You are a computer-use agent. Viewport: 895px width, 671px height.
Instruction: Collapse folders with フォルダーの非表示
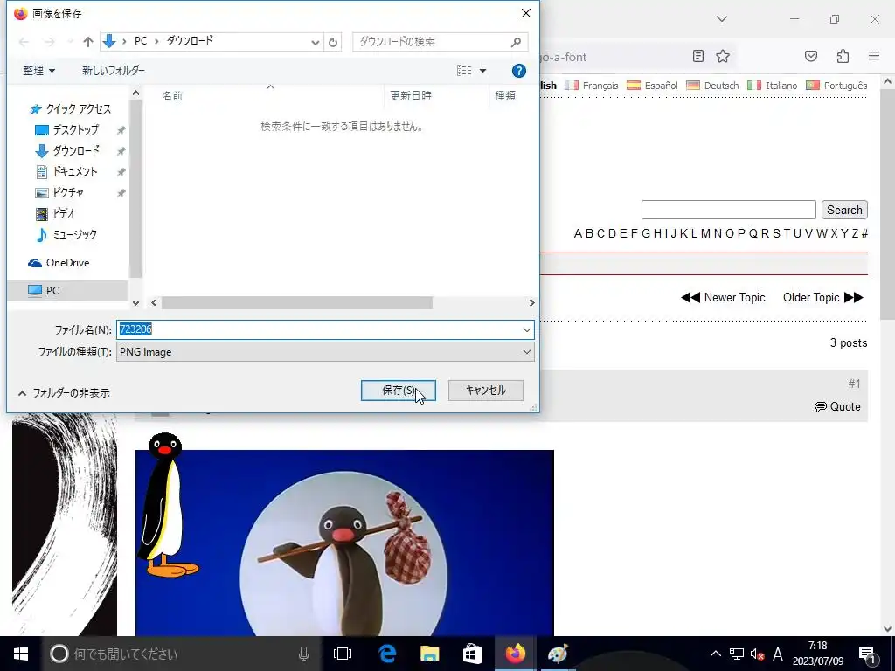pyautogui.click(x=63, y=392)
